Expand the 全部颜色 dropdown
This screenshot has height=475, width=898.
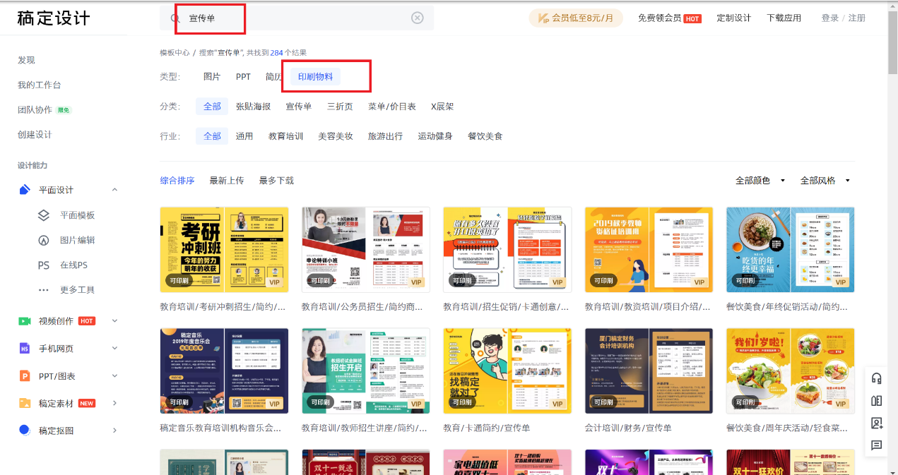tap(760, 181)
